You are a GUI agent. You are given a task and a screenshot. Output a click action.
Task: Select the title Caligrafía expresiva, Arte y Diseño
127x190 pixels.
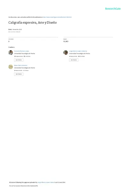click(32, 22)
